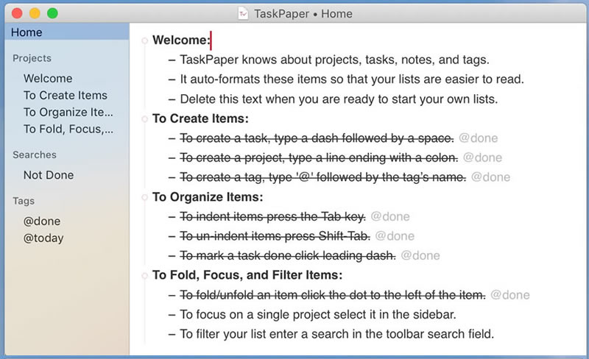
Task: Click To Fold, Focus, and Filter Items: heading
Action: tap(247, 275)
